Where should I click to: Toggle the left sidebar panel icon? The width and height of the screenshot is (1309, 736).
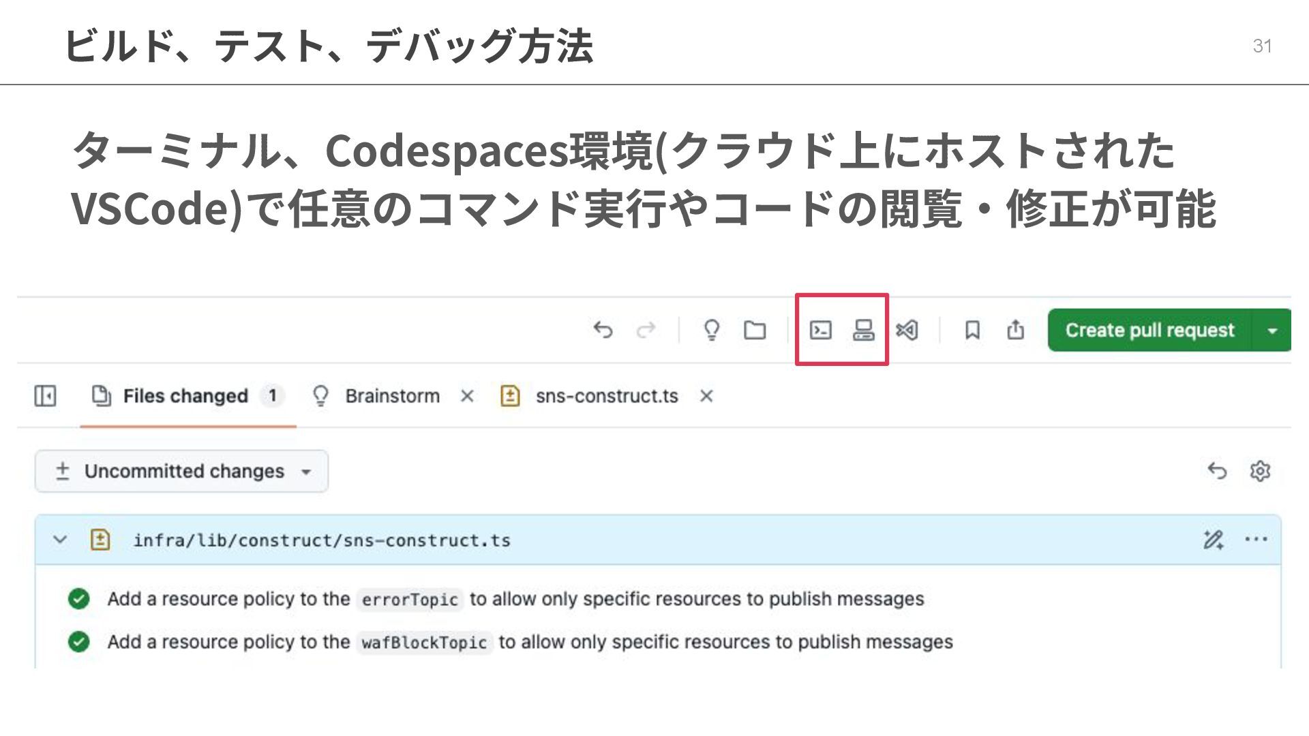[x=45, y=396]
